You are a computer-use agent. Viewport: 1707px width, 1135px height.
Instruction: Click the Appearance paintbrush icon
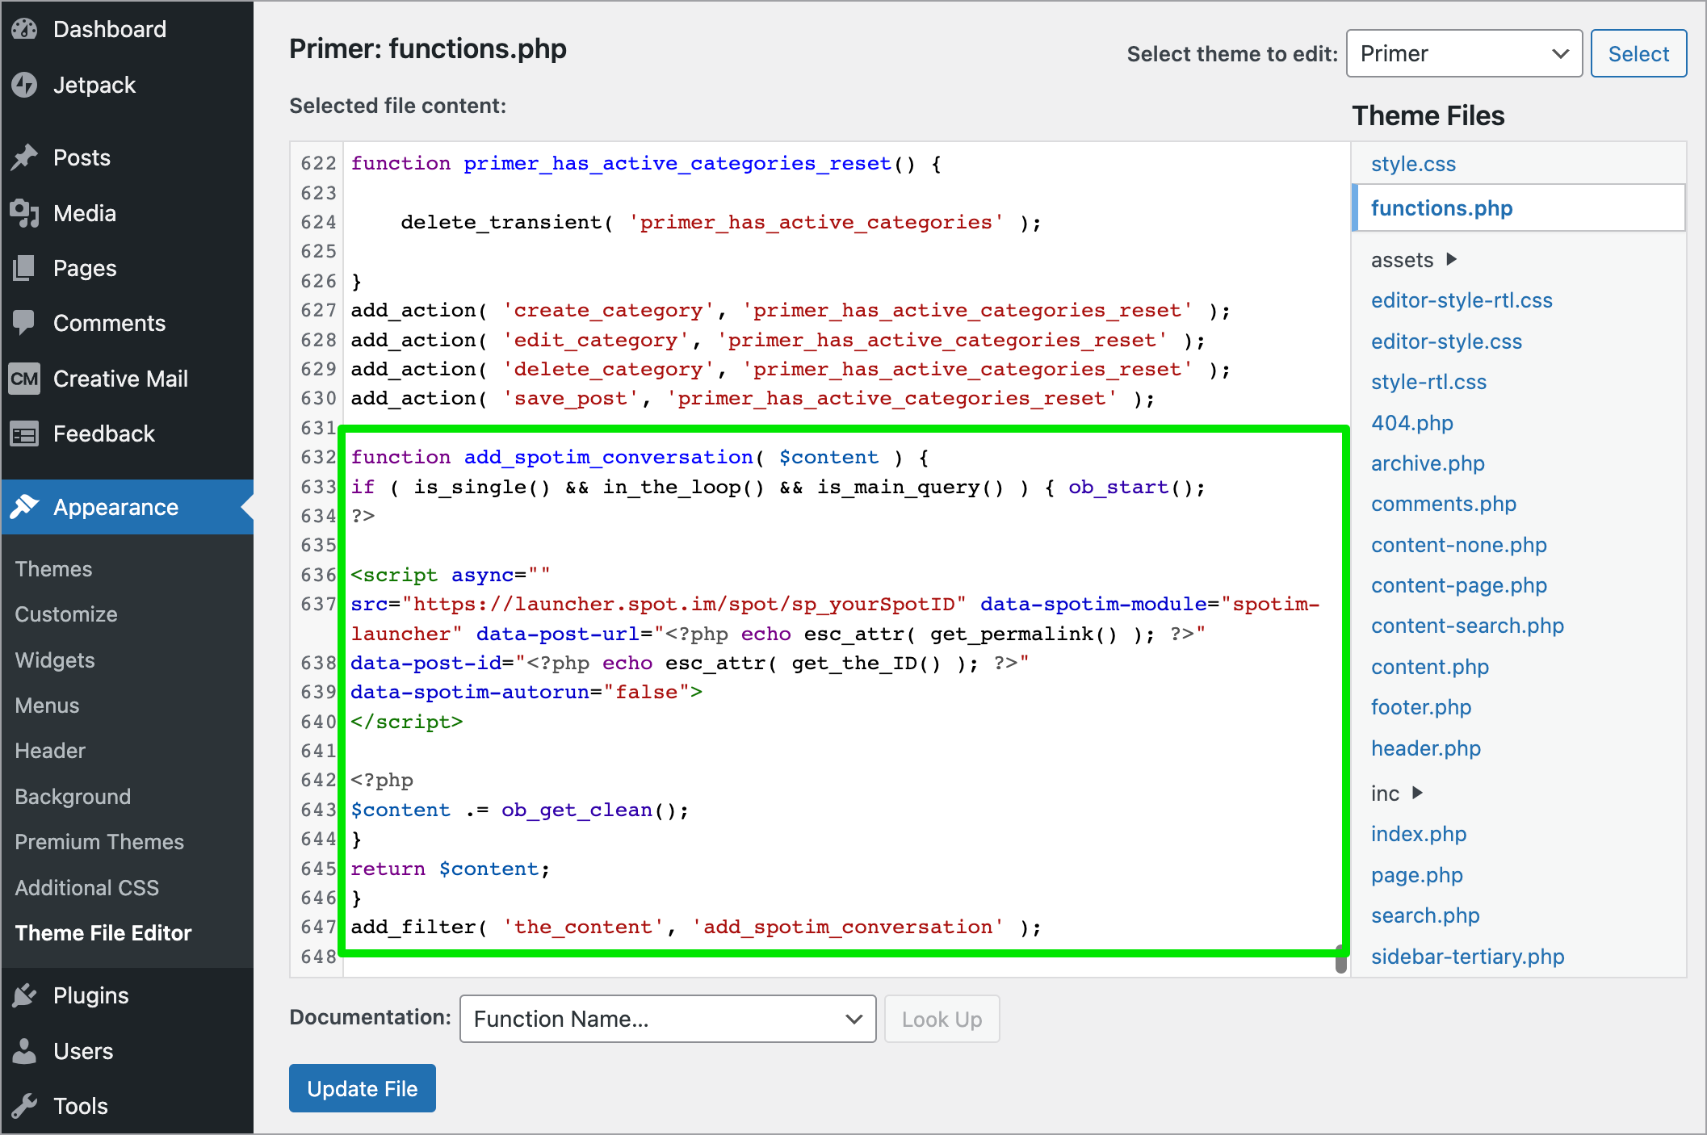tap(24, 507)
